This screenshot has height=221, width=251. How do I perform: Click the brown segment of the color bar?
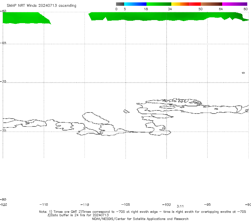tap(211, 4)
